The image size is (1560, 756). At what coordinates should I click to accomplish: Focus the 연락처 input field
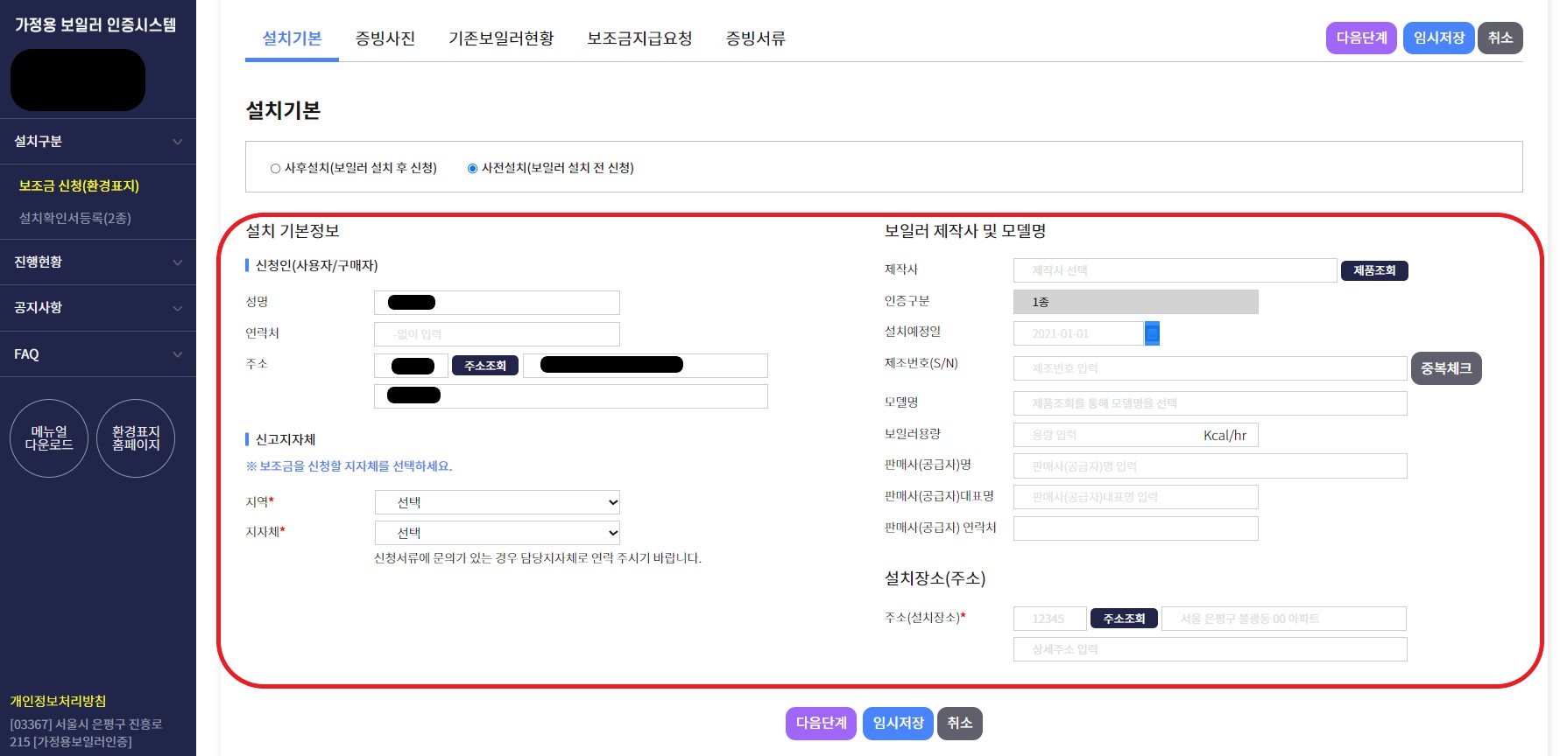(497, 334)
